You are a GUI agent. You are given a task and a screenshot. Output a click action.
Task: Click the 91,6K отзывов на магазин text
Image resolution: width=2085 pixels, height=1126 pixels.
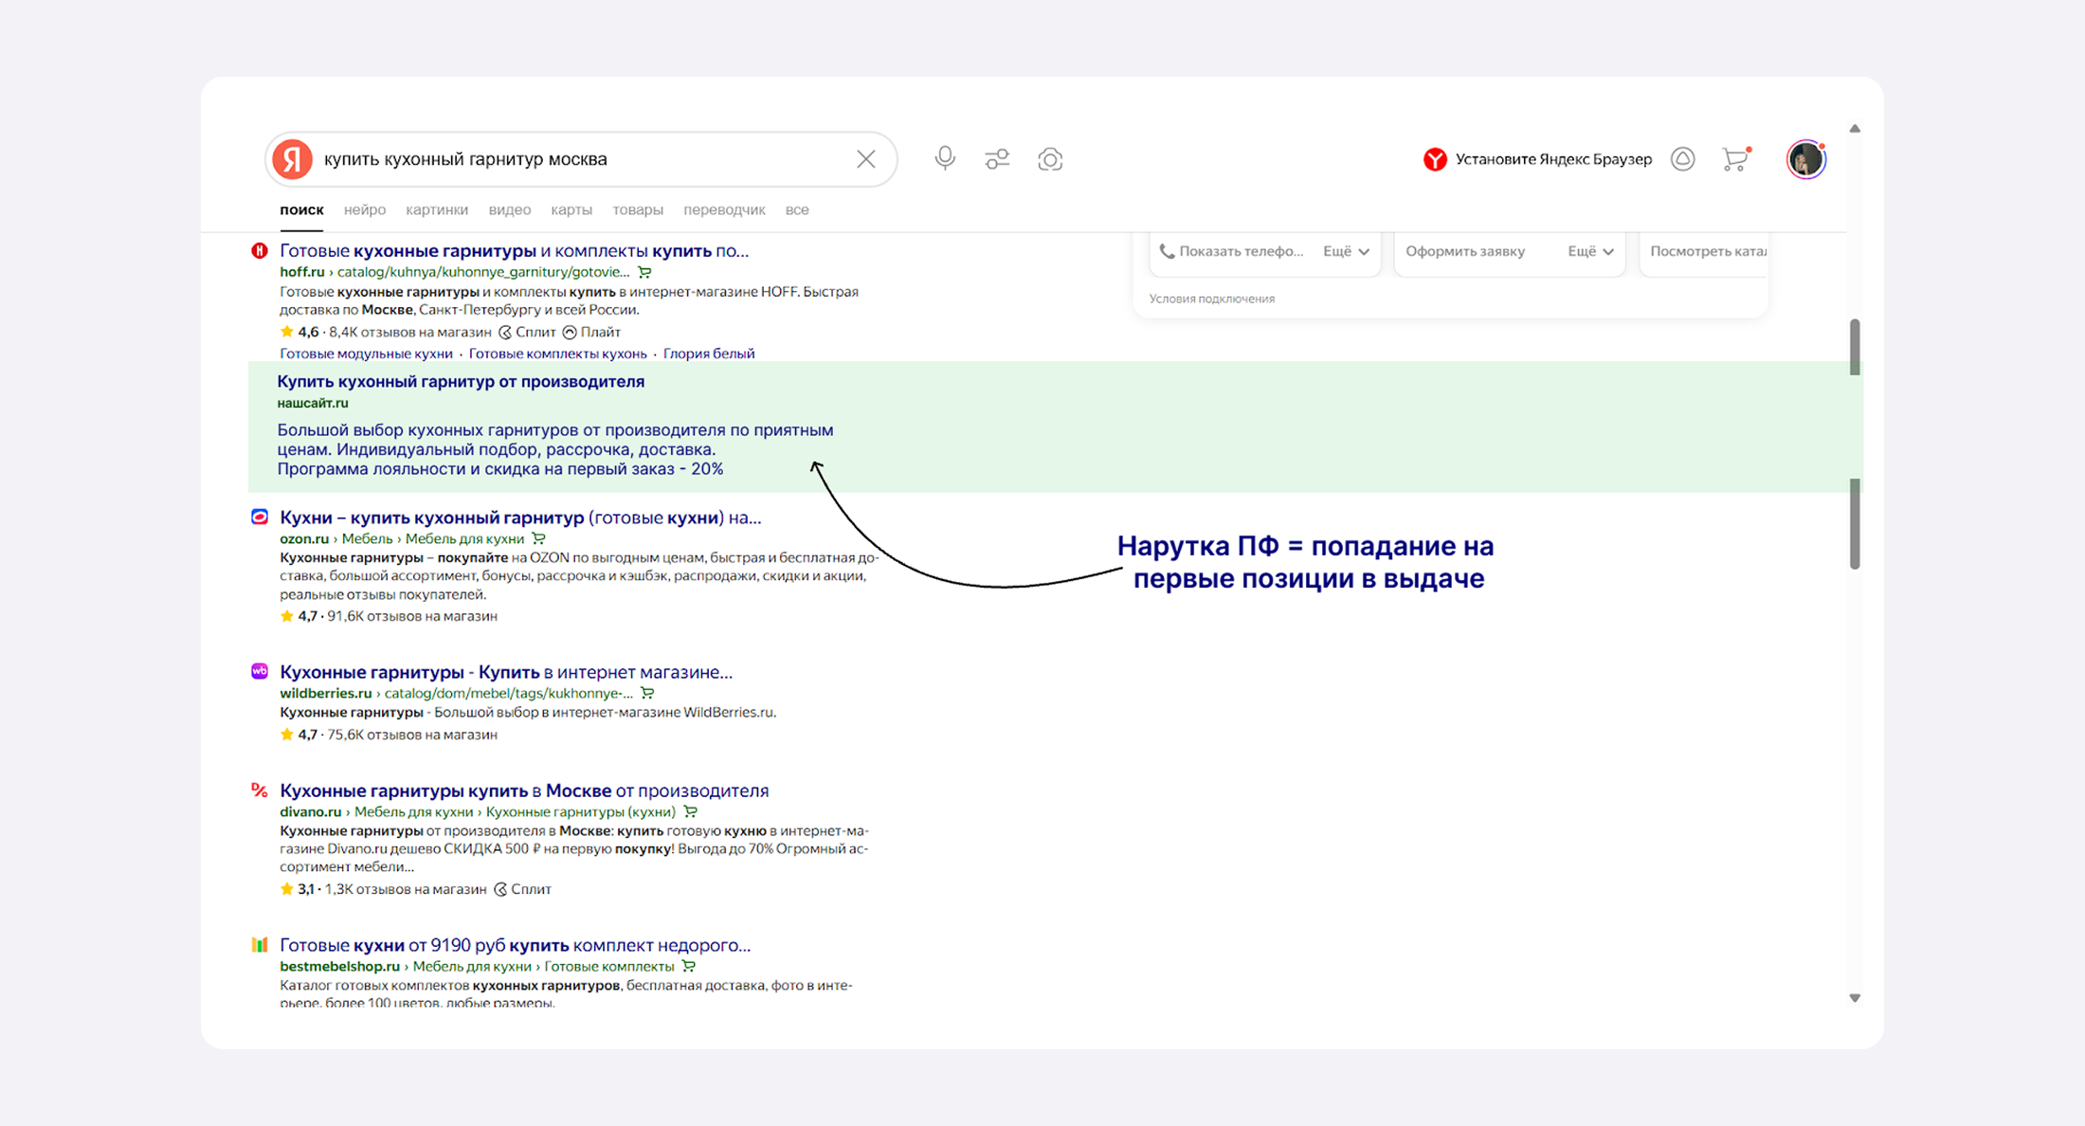coord(412,616)
